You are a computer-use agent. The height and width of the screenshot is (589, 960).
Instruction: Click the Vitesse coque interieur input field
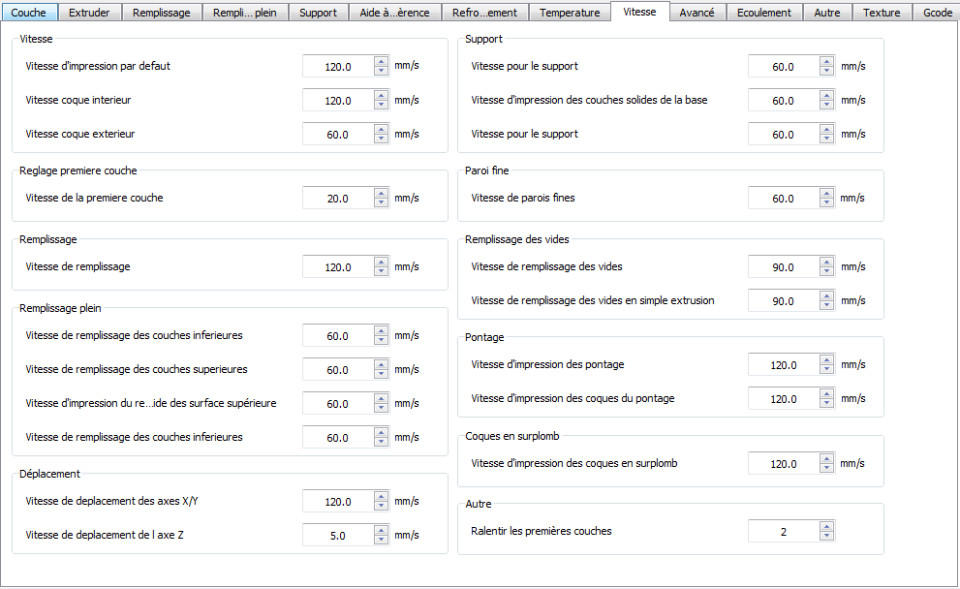(x=337, y=101)
